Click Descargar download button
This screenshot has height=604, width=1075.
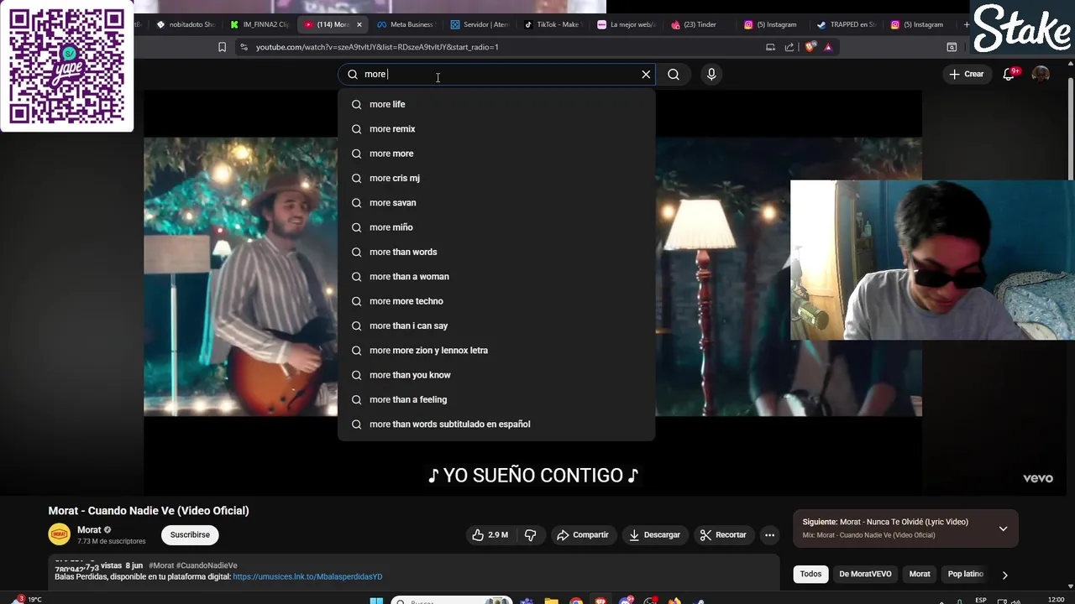[x=654, y=534]
